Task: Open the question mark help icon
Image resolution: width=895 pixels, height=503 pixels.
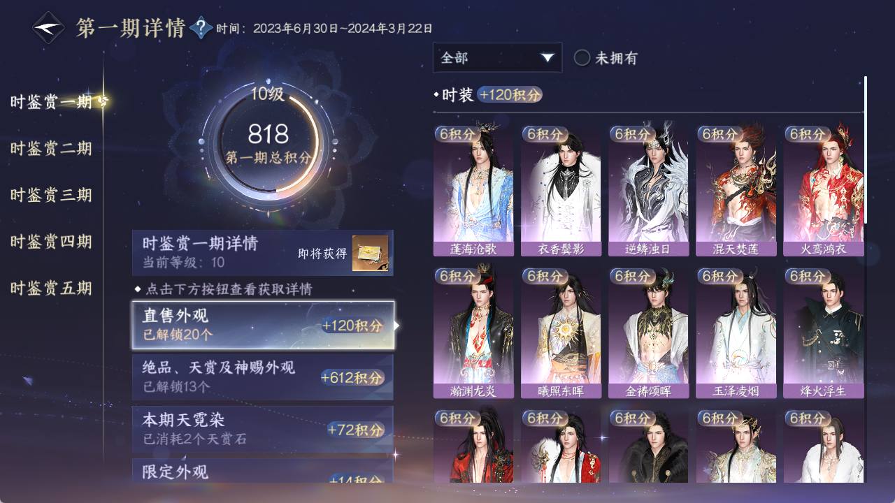Action: pos(201,28)
